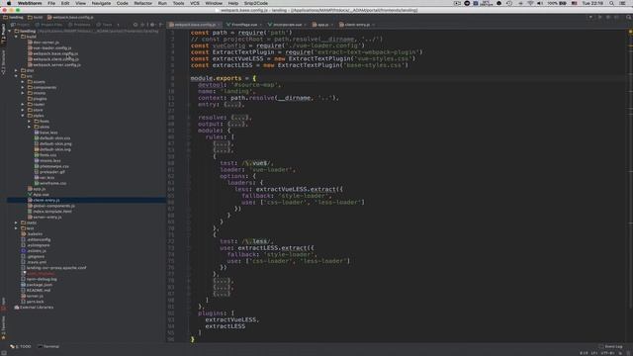
Task: Expand the folded entry block in code
Action: coord(233,105)
